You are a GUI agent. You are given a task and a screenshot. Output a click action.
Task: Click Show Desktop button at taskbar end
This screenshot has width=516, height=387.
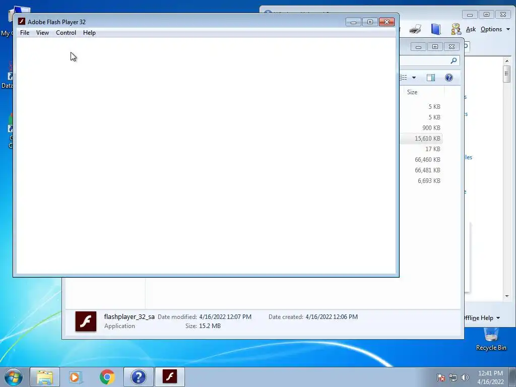click(x=512, y=377)
